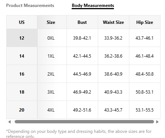The height and width of the screenshot is (138, 165).
Task: Select the US size 16 cell
Action: (x=22, y=74)
